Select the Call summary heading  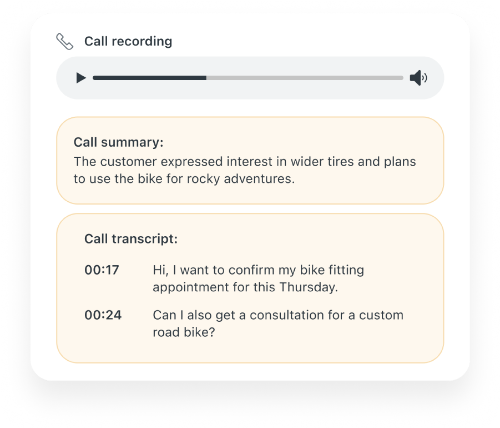[x=118, y=142]
